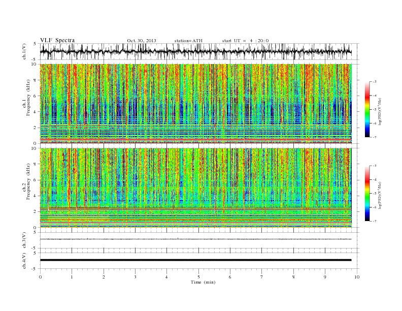
Task: Click the "0" tick label on Time axis
Action: click(40, 277)
